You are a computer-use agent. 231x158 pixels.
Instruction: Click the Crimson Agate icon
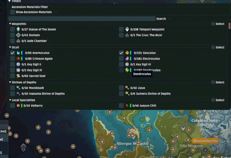click(x=18, y=59)
